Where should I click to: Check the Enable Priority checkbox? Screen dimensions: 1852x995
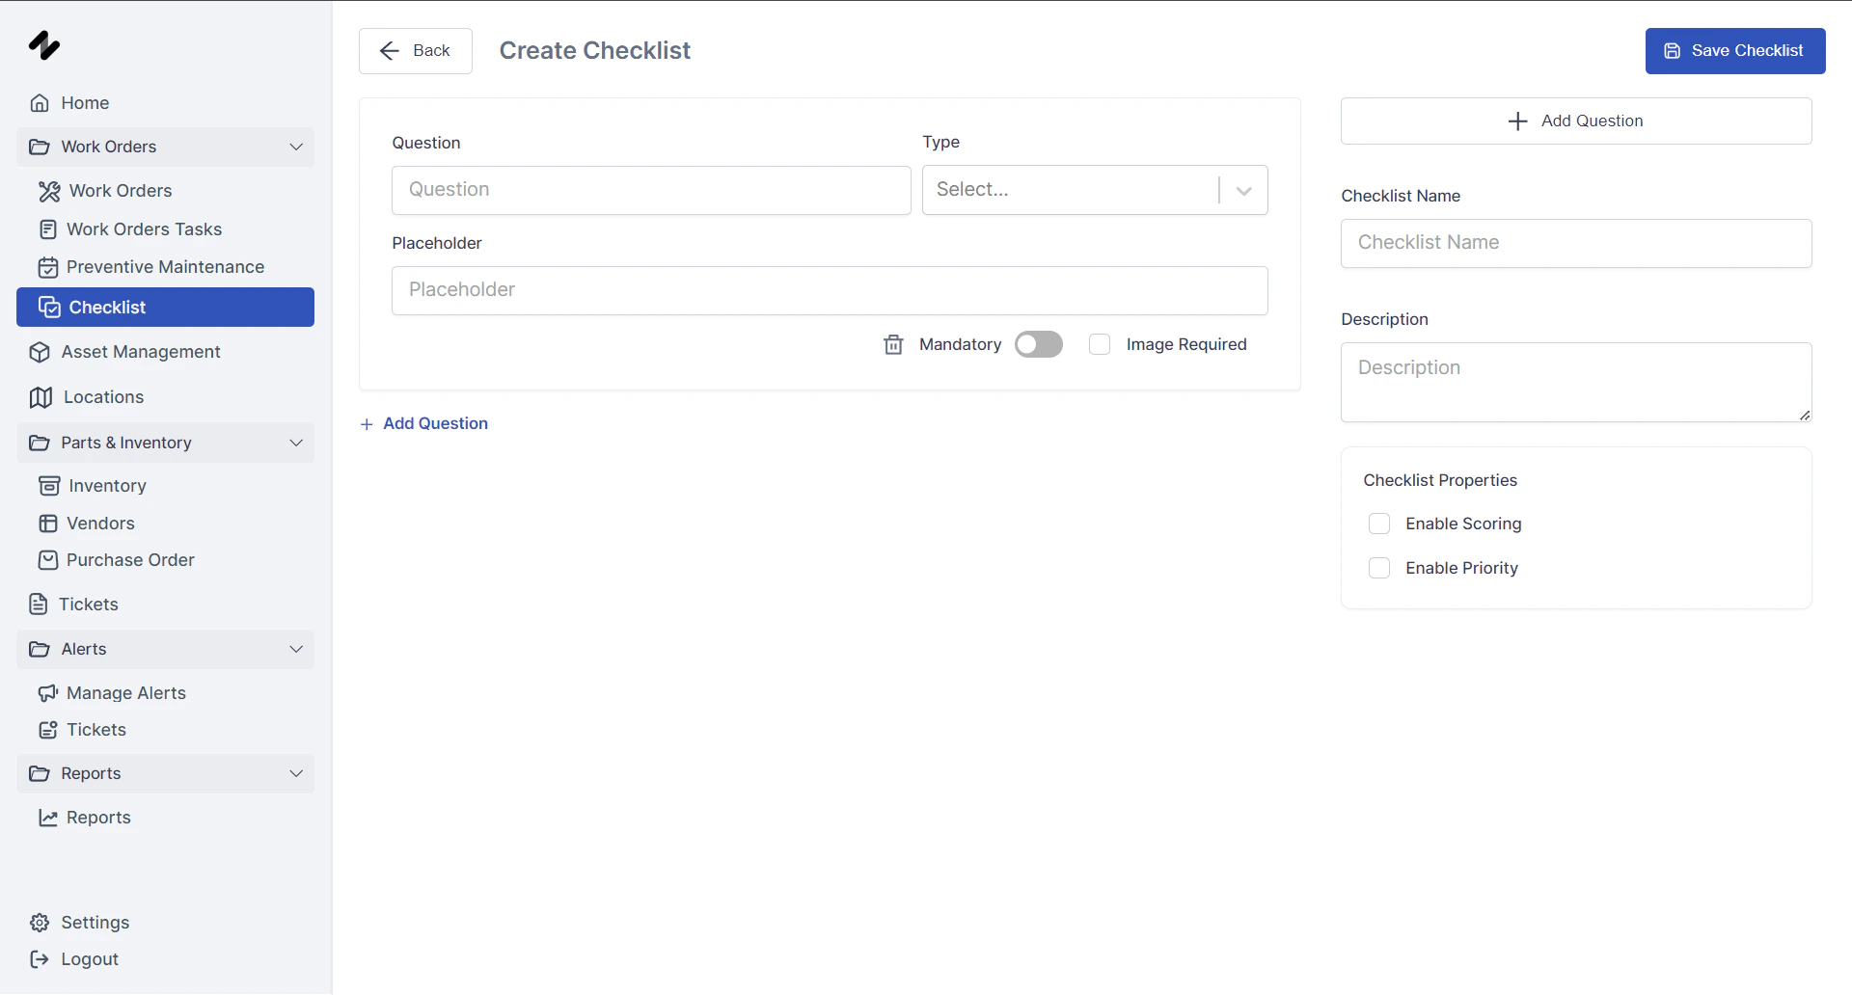(1379, 568)
